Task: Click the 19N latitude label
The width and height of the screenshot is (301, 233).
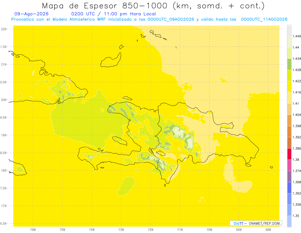Action: point(4,135)
